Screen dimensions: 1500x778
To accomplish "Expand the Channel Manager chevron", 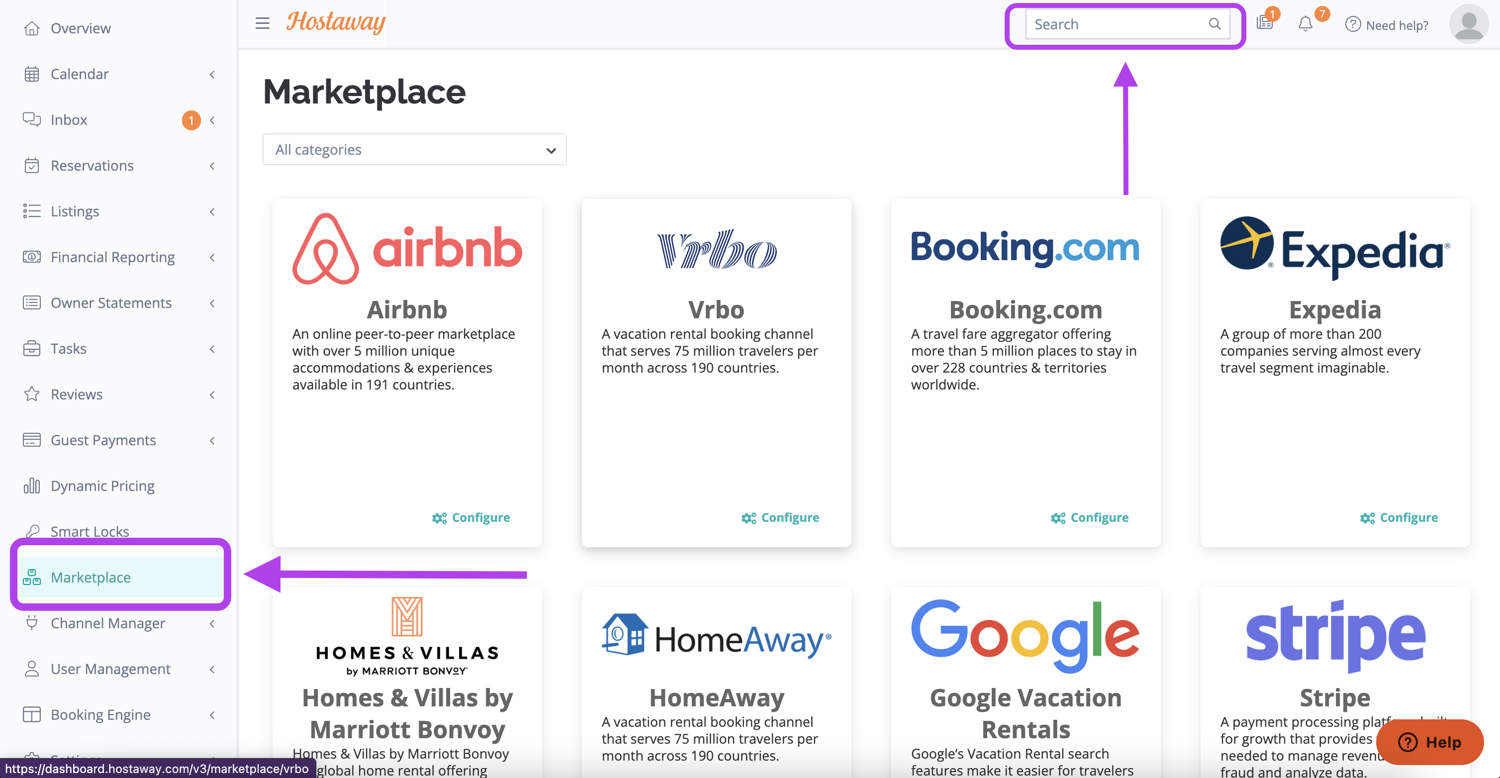I will [212, 623].
